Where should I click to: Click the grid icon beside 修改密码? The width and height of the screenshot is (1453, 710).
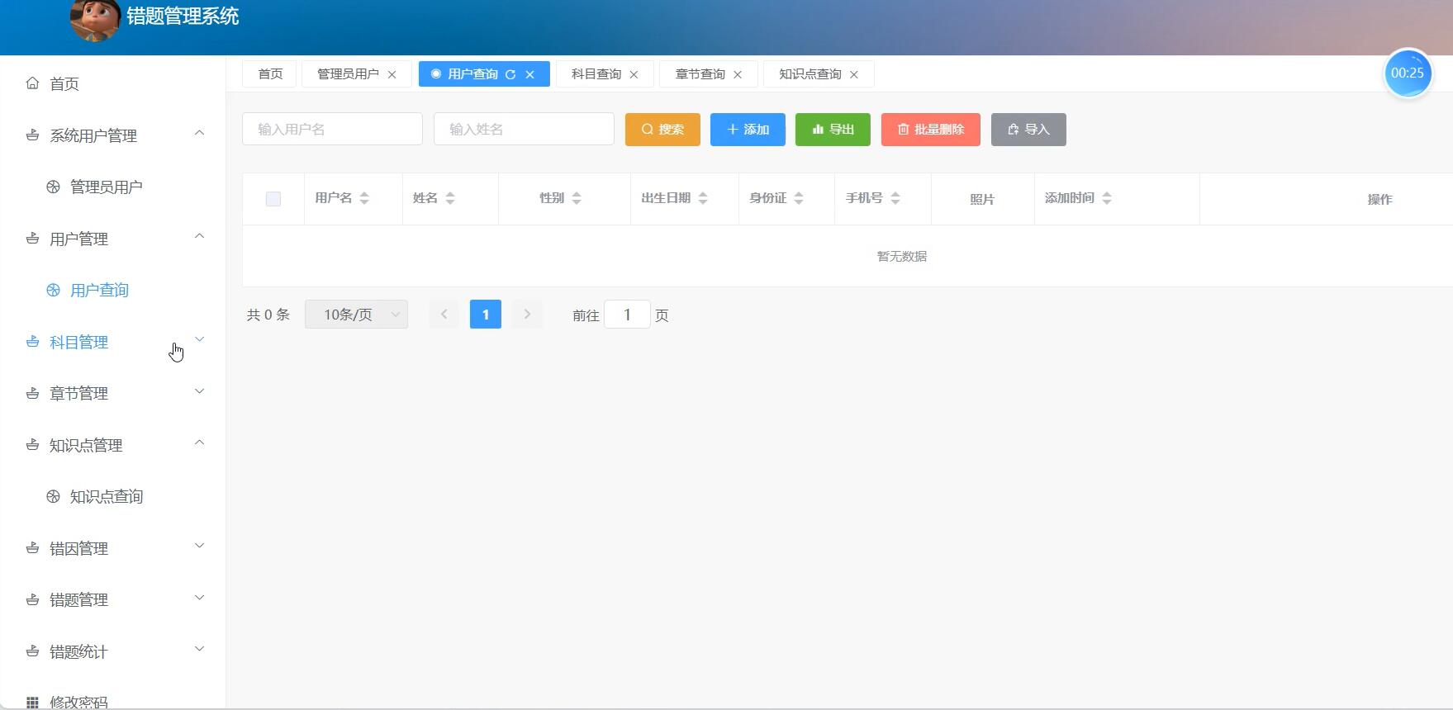pos(32,702)
